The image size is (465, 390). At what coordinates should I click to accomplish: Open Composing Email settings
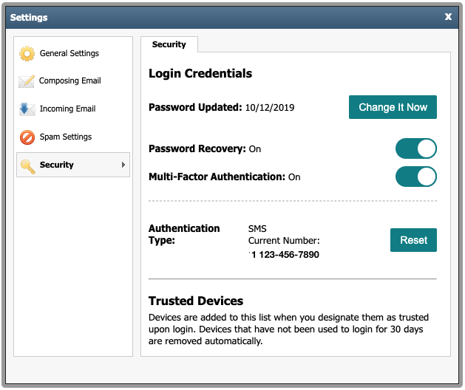click(70, 81)
